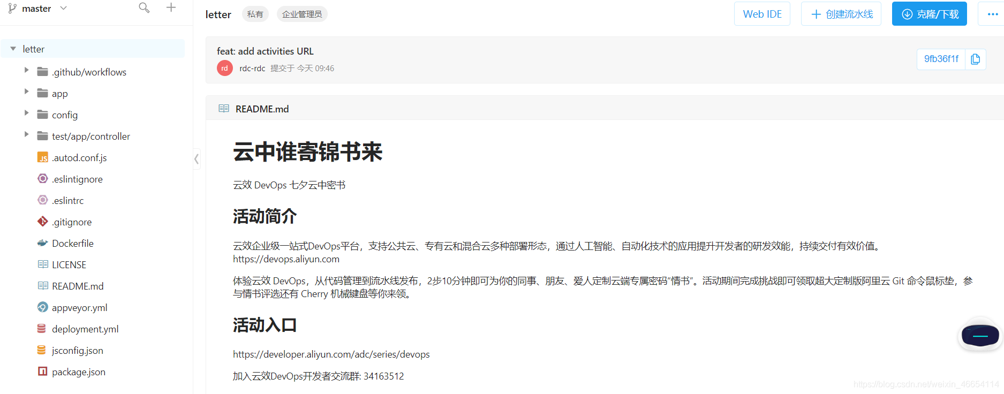Select README.md in the file tree
The width and height of the screenshot is (1004, 394).
coord(78,286)
